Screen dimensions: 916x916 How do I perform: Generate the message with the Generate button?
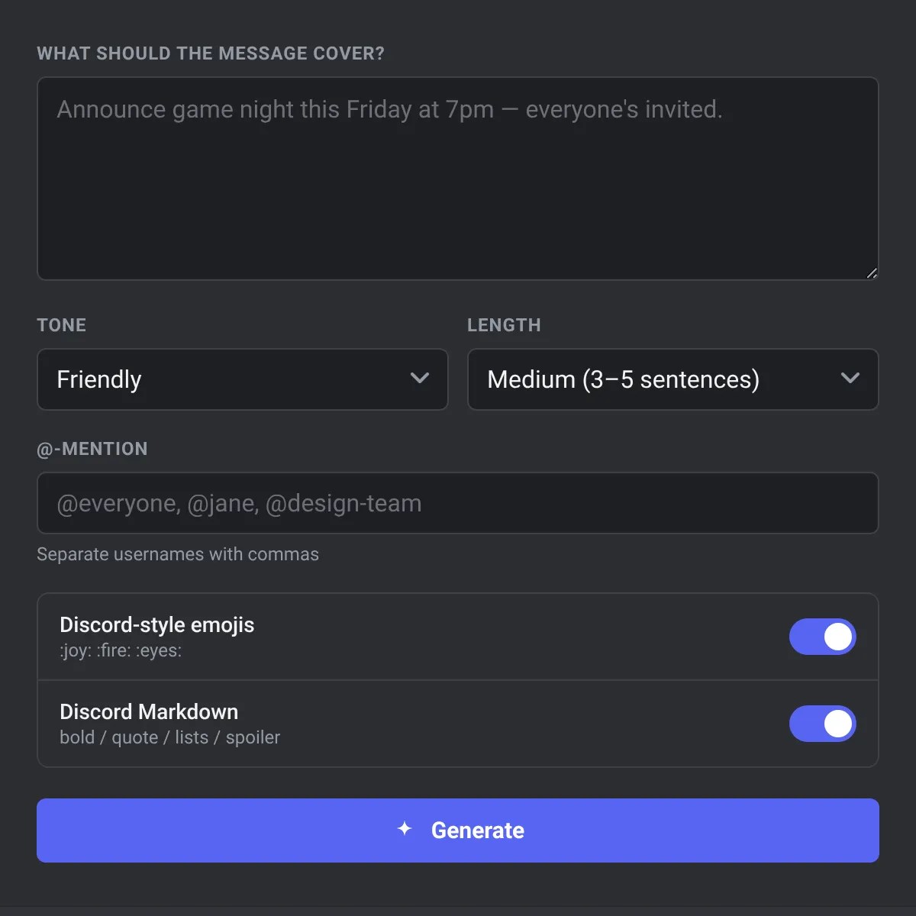[x=458, y=831]
